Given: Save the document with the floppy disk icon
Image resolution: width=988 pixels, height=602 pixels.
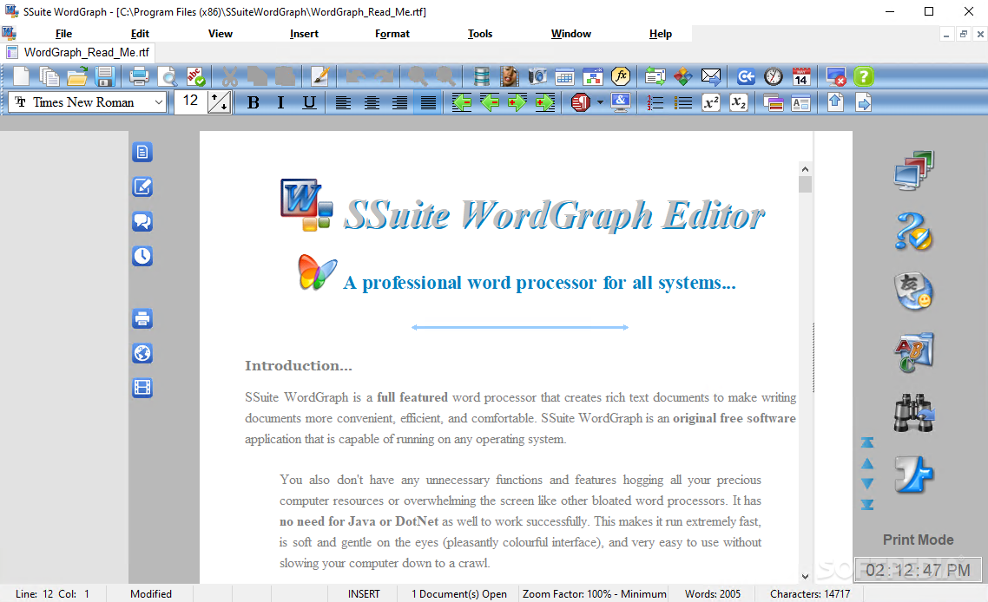Looking at the screenshot, I should tap(104, 77).
